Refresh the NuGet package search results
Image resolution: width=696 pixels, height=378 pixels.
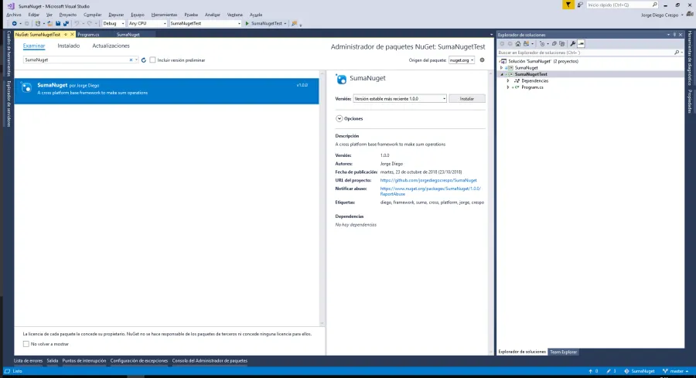tap(143, 60)
